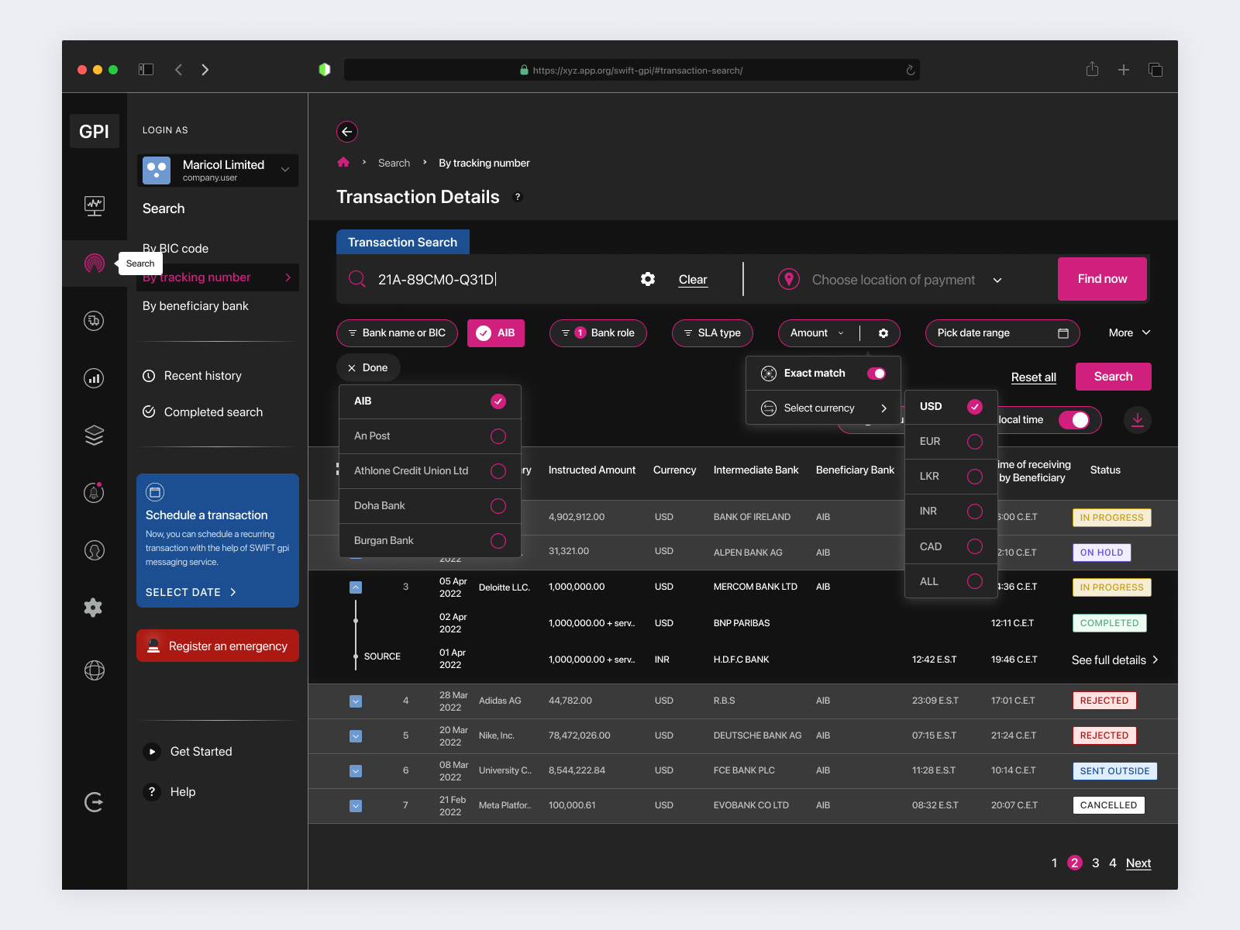The width and height of the screenshot is (1240, 930).
Task: Expand the Choose location of payment dropdown
Action: click(x=998, y=280)
